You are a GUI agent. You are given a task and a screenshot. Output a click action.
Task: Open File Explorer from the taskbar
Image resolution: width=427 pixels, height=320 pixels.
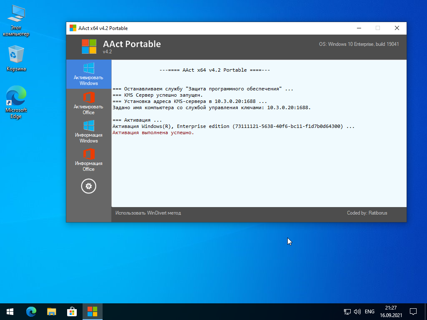click(x=52, y=311)
